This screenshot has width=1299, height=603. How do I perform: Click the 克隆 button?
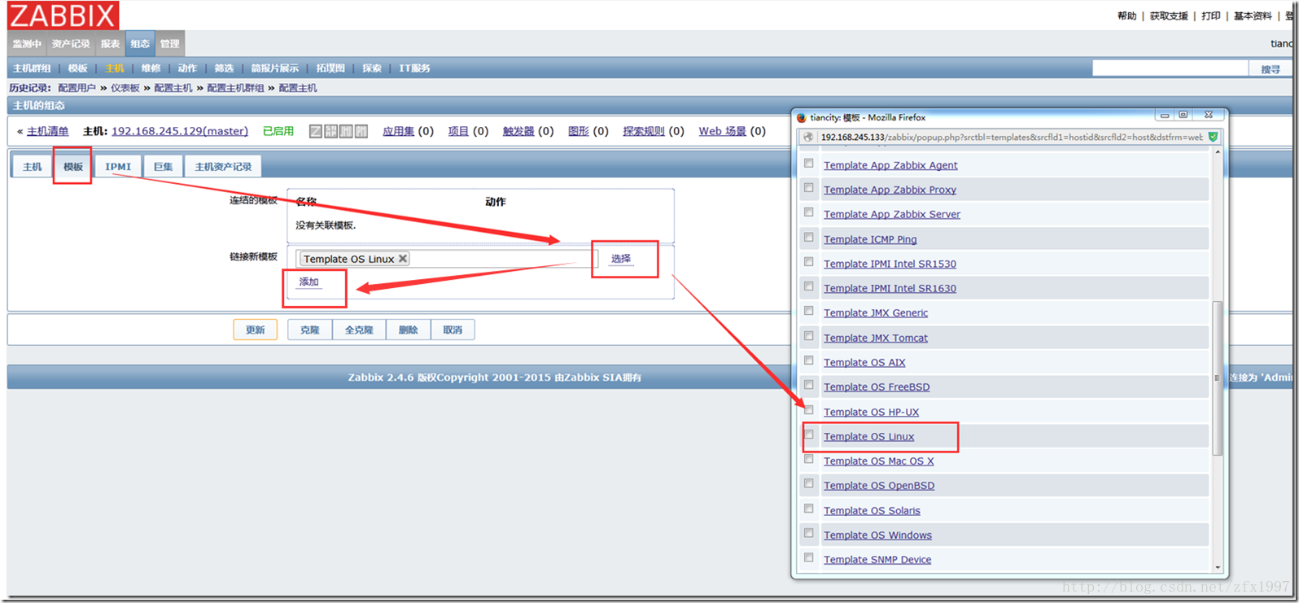tap(310, 330)
